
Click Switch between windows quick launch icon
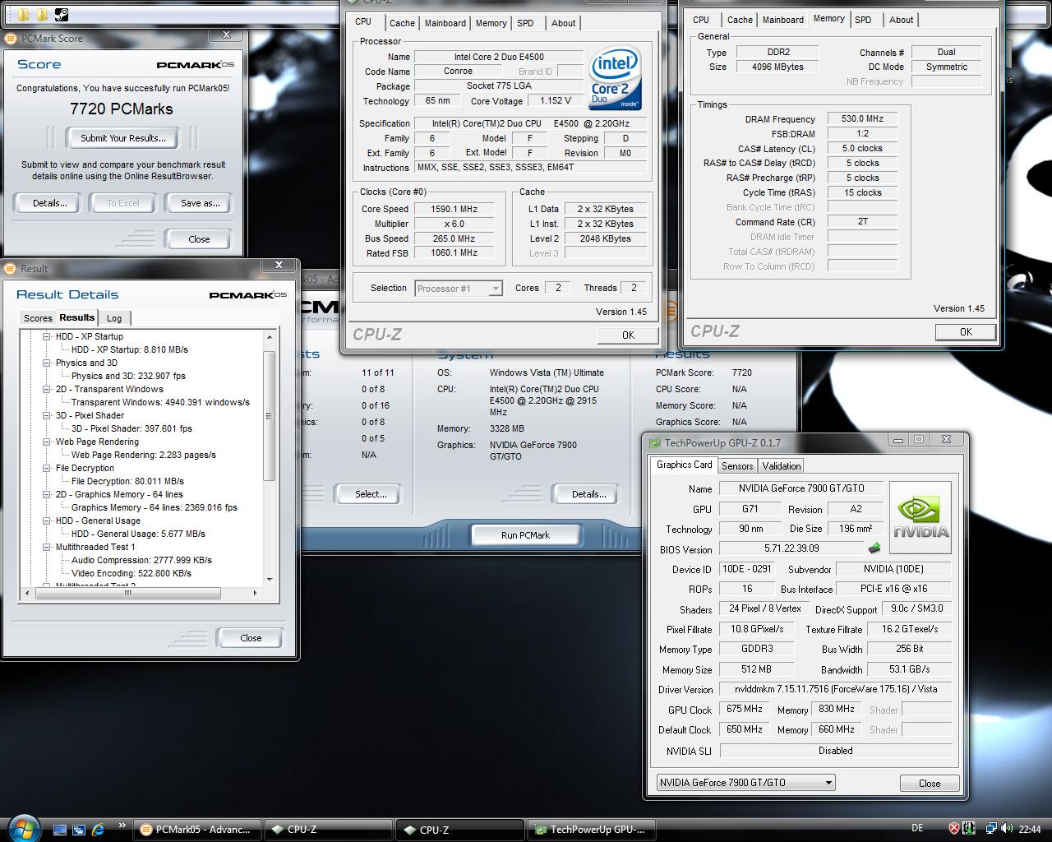[x=79, y=830]
